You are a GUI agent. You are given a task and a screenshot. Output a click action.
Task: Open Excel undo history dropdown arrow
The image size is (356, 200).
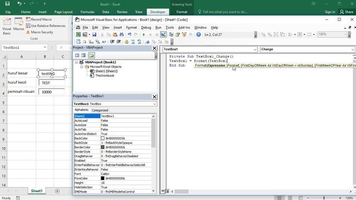(x=24, y=4)
